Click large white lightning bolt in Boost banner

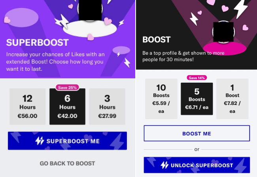(241, 9)
